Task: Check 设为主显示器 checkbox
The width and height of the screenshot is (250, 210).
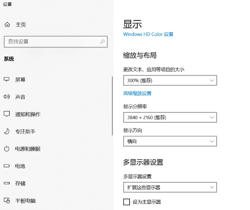Action: 127,202
